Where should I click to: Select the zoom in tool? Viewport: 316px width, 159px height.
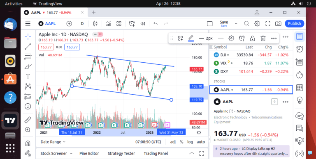coord(28,129)
